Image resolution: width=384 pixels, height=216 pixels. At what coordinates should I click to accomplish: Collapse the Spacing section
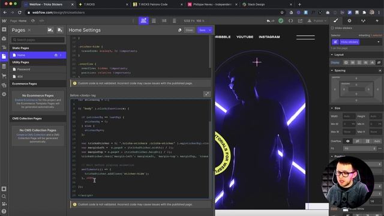coord(332,70)
